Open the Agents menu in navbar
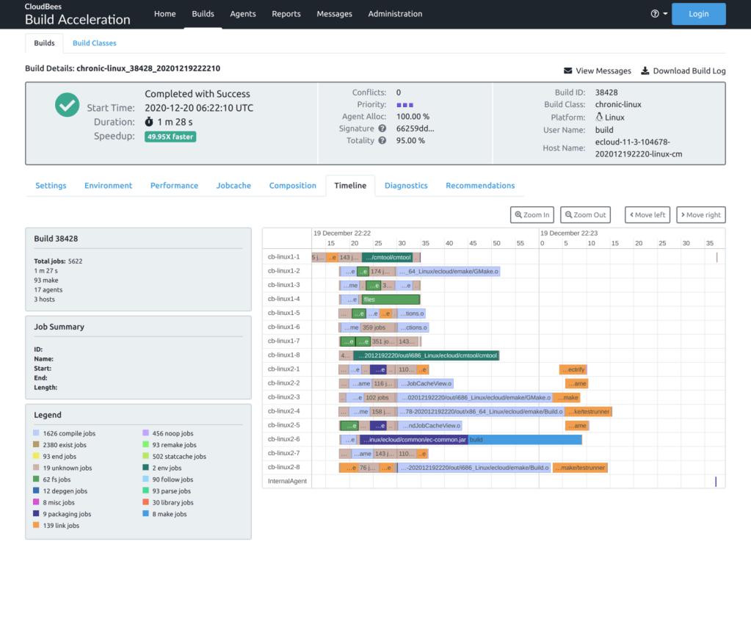This screenshot has width=751, height=641. 243,14
